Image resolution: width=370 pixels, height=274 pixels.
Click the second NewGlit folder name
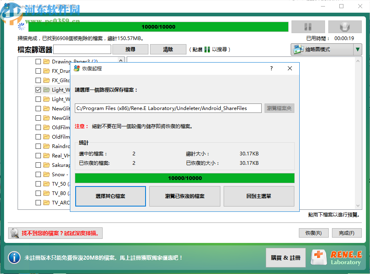click(x=61, y=118)
